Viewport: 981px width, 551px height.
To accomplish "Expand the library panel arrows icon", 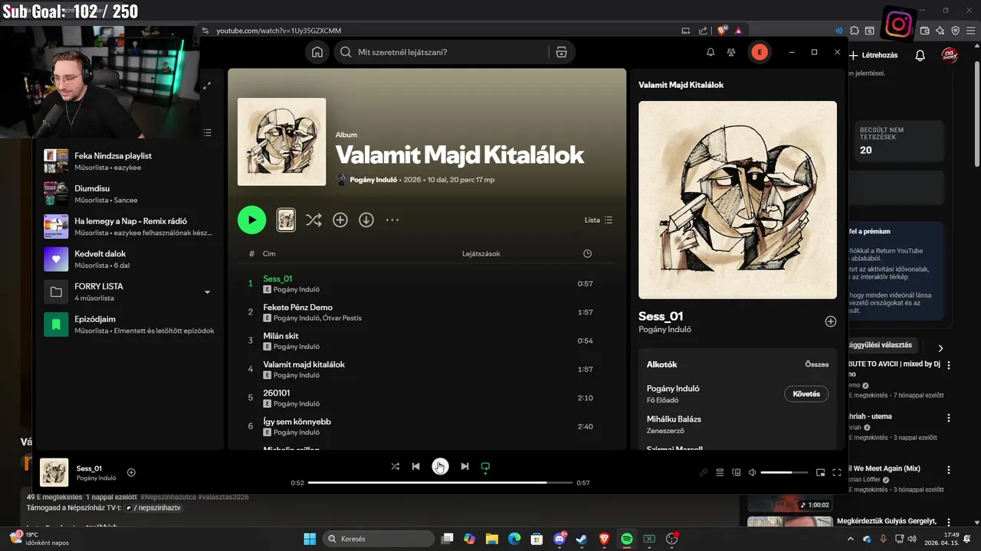I will [x=207, y=86].
